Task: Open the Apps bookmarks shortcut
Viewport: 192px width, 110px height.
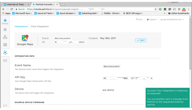Action: tap(6, 13)
